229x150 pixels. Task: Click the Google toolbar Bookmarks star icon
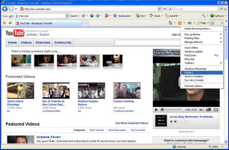pyautogui.click(x=115, y=16)
